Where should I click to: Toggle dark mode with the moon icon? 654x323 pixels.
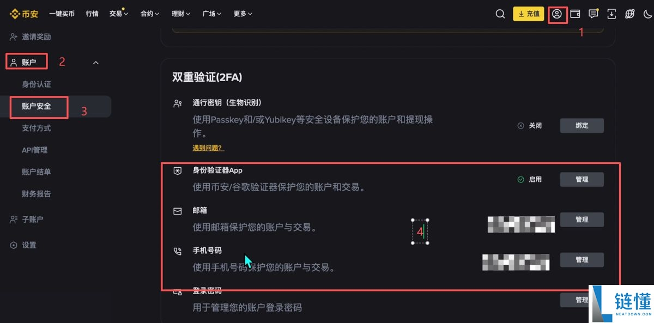647,14
